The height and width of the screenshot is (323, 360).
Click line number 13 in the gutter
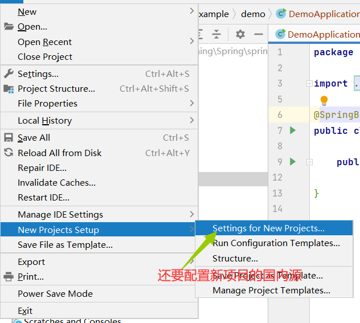tap(277, 193)
